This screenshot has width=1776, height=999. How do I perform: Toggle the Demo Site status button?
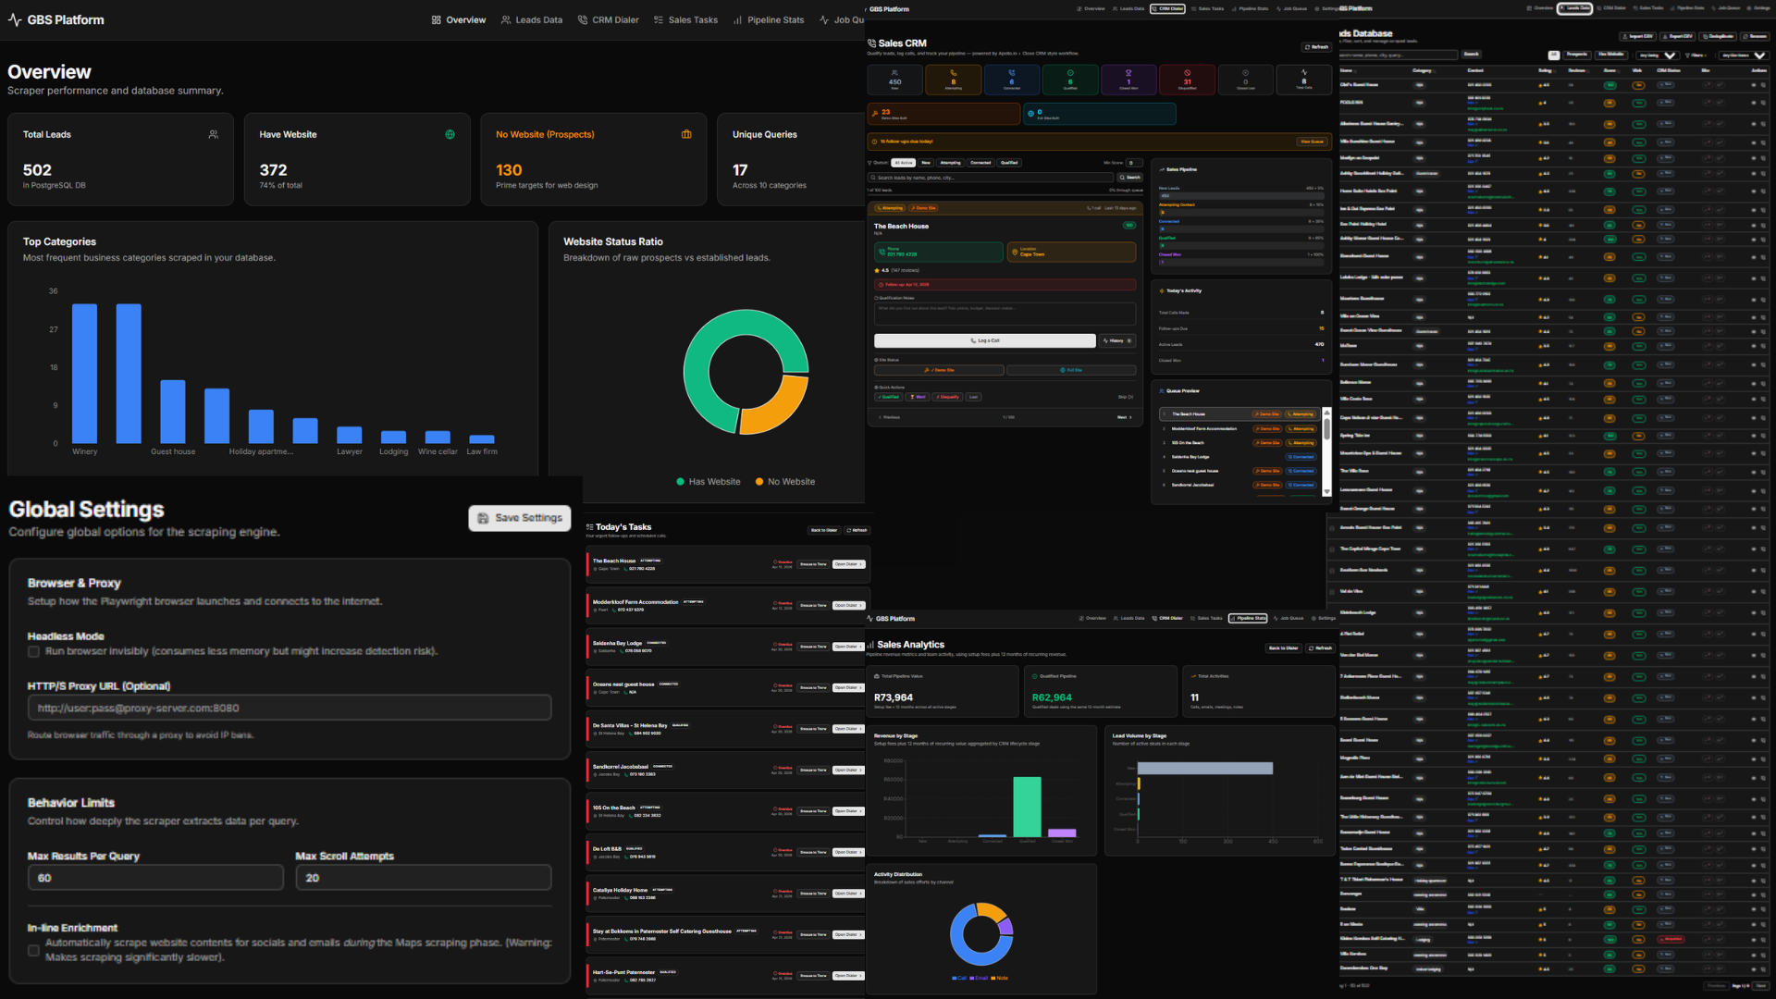(939, 370)
